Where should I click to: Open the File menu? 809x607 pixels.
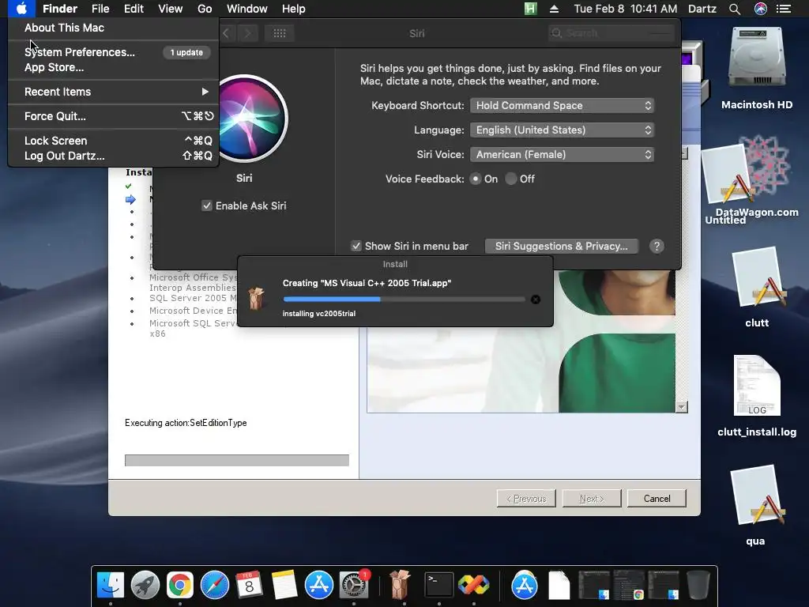[100, 9]
